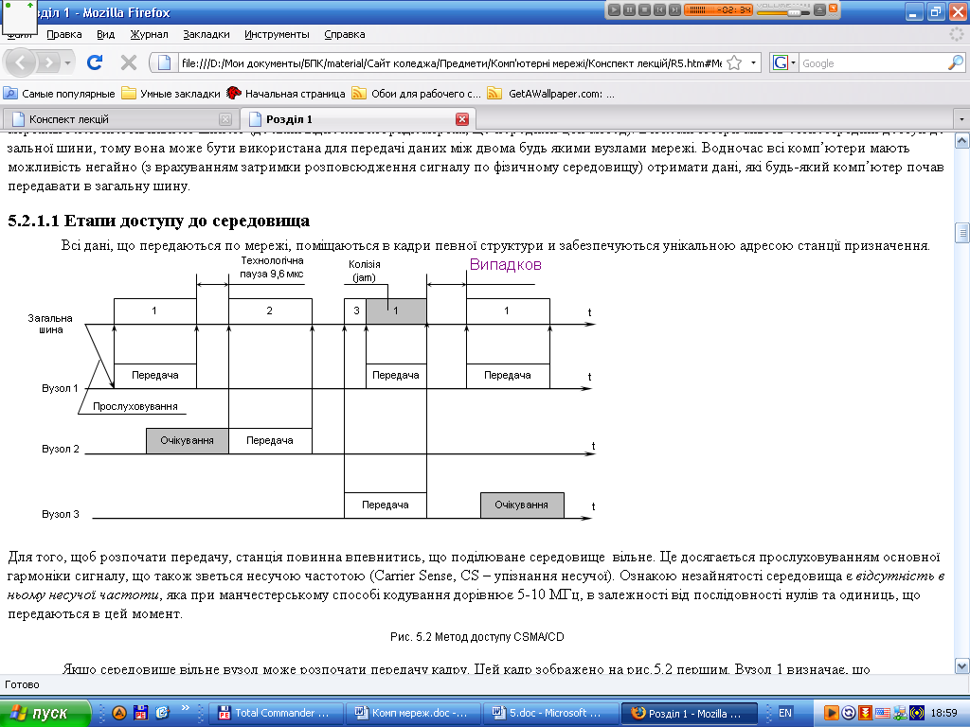
Task: Click the magnifying glass search button
Action: (956, 62)
